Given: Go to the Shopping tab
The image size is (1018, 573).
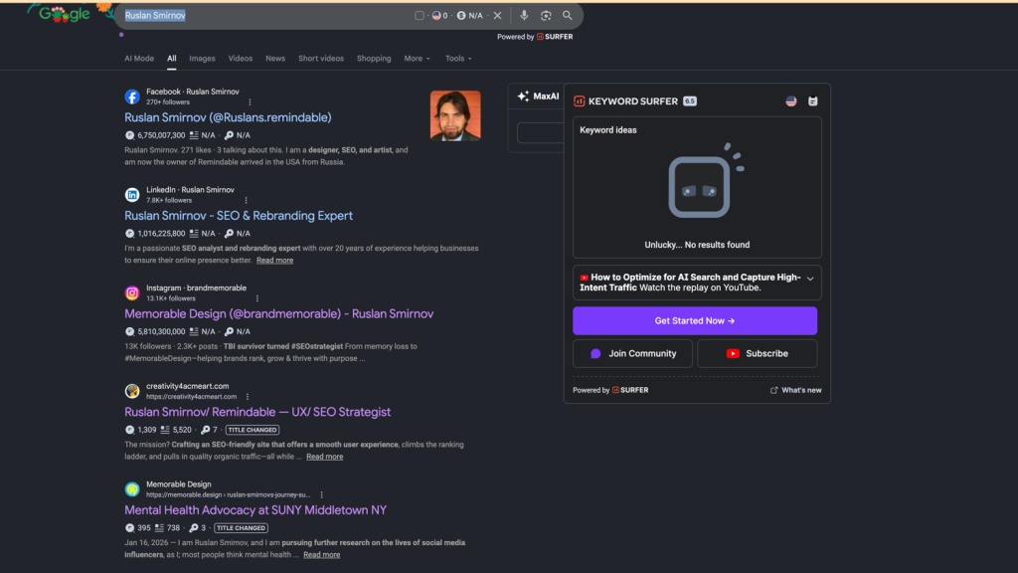Looking at the screenshot, I should (x=374, y=59).
